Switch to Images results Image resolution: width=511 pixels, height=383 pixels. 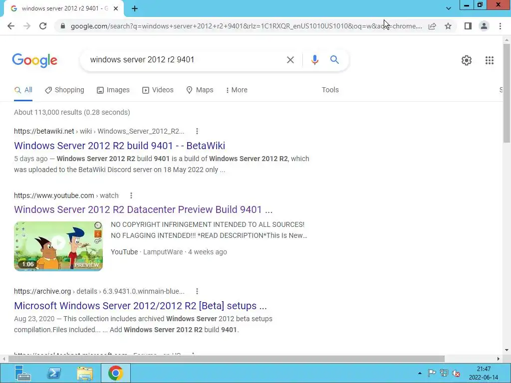pyautogui.click(x=113, y=90)
